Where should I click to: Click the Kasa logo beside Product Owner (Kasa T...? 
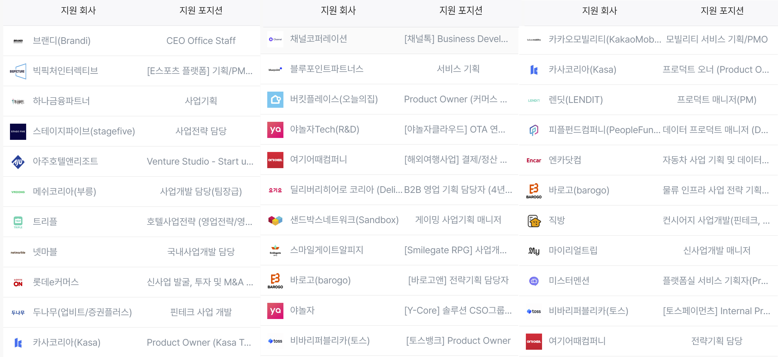(18, 343)
